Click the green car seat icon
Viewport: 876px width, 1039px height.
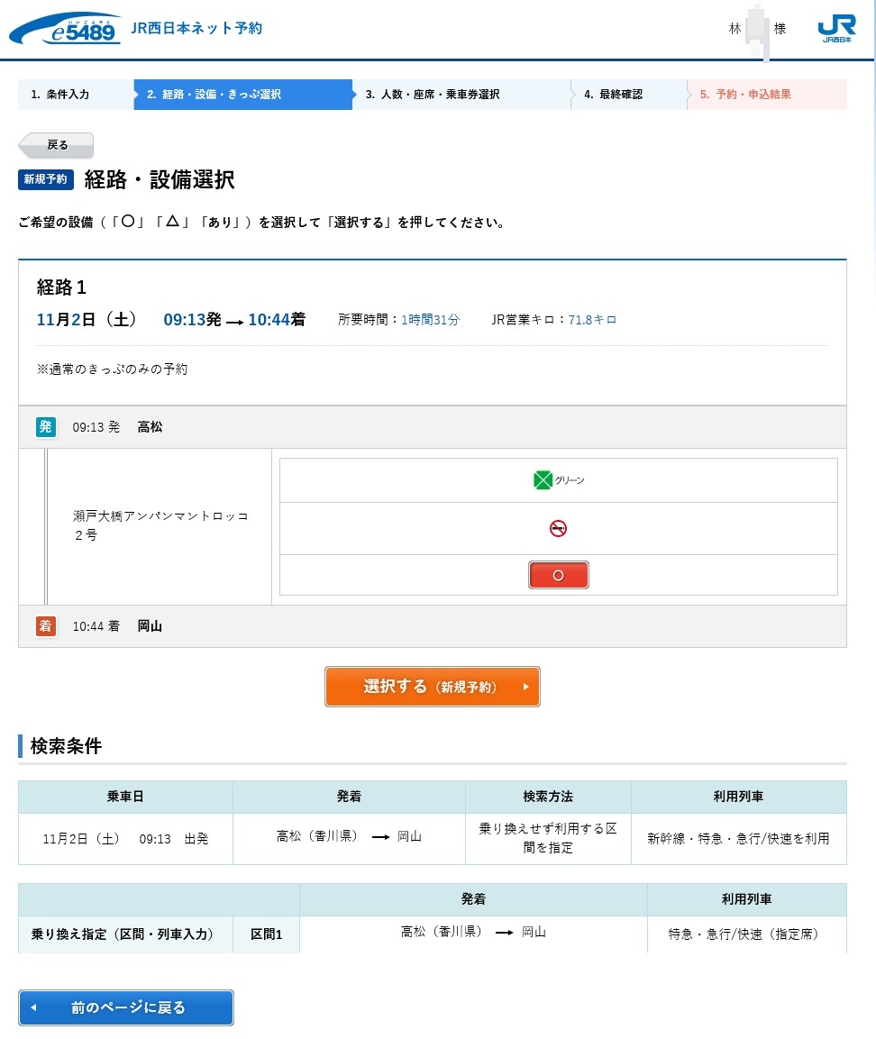coord(543,480)
